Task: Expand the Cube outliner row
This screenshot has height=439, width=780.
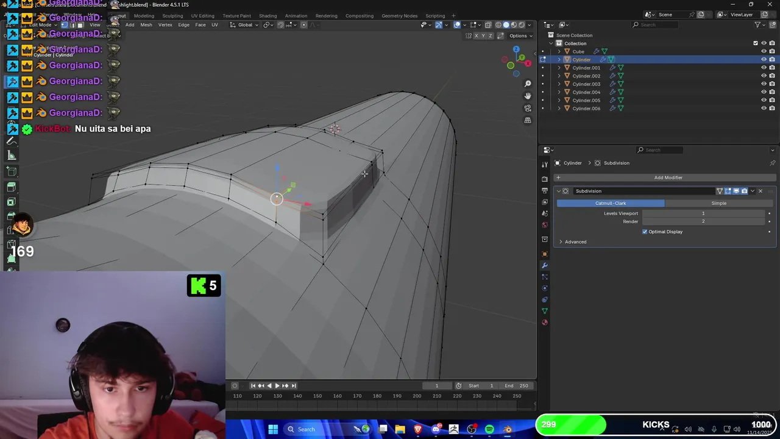Action: [559, 51]
